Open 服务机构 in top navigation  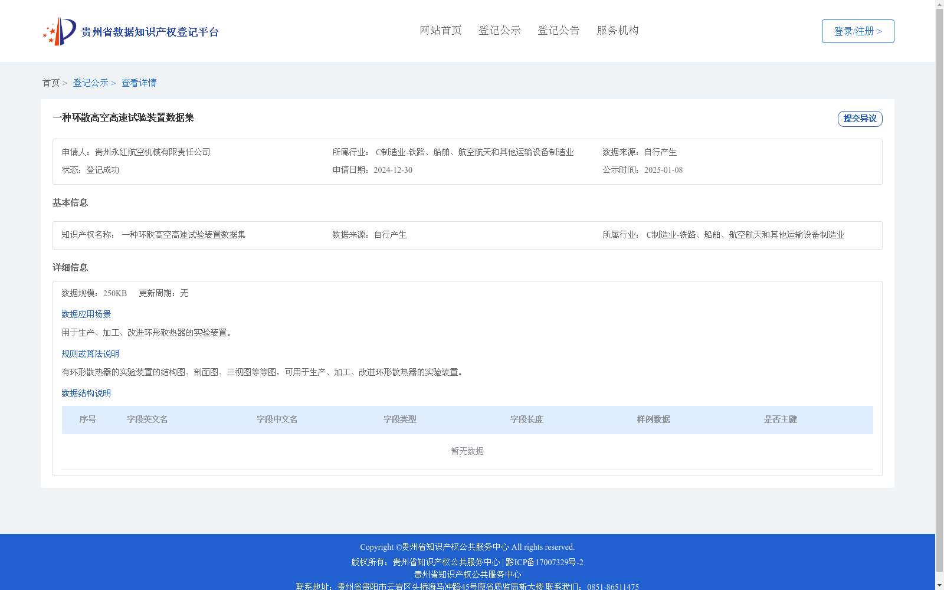[x=618, y=30]
